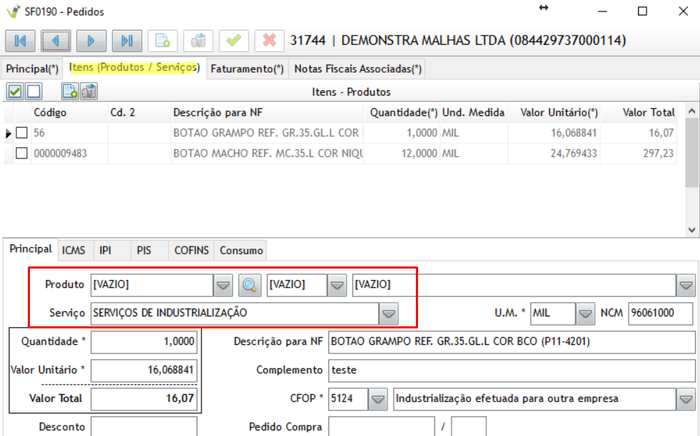Go to the first order record
Screen dimensions: 700x436
click(20, 41)
